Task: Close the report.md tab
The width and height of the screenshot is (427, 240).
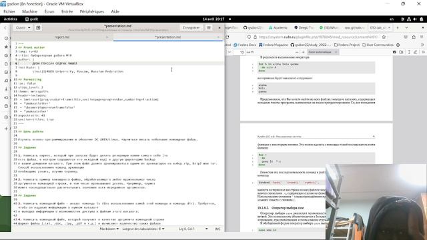Action: [x=107, y=37]
